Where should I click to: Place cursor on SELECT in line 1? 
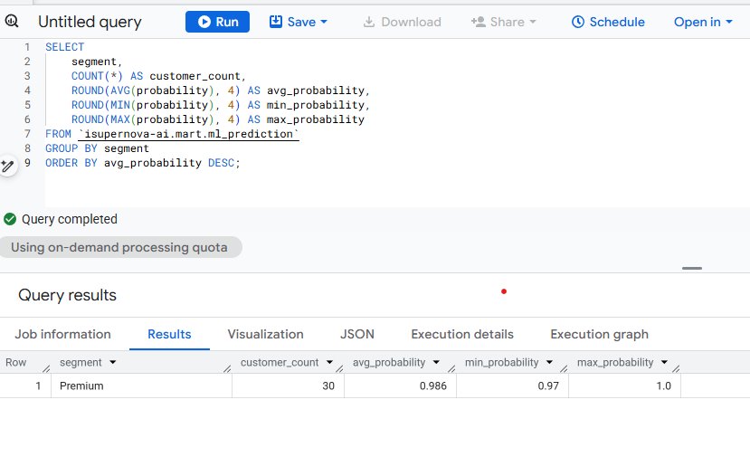click(64, 47)
